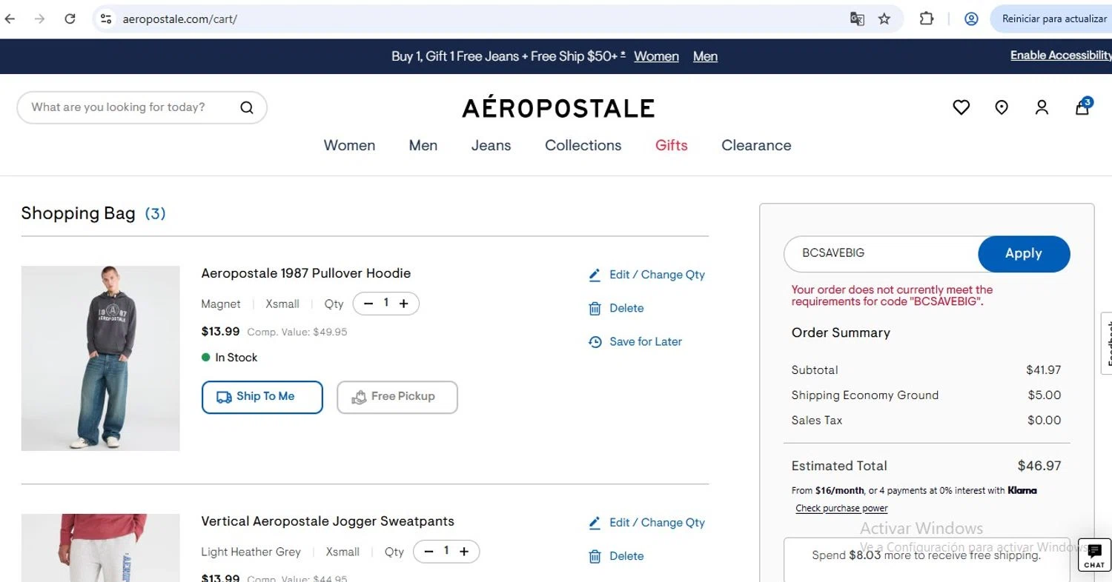Bookmark this page with the star icon
The height and width of the screenshot is (582, 1112).
pyautogui.click(x=884, y=19)
